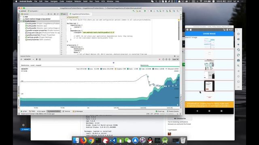Click the profiler zoom in icon

tap(166, 59)
